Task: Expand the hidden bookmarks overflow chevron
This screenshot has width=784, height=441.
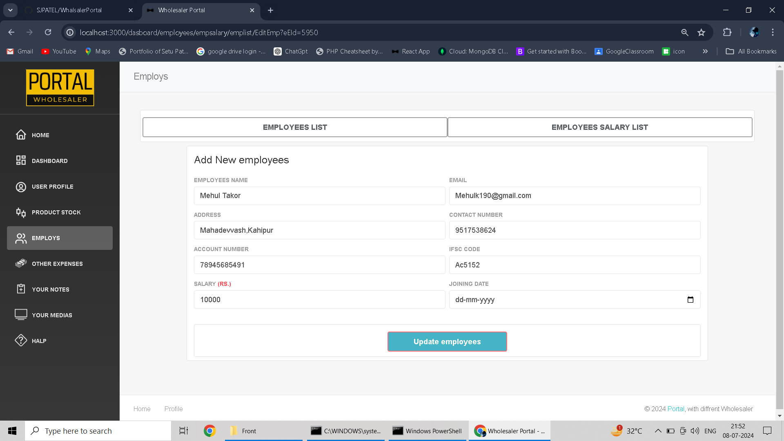Action: click(x=705, y=51)
